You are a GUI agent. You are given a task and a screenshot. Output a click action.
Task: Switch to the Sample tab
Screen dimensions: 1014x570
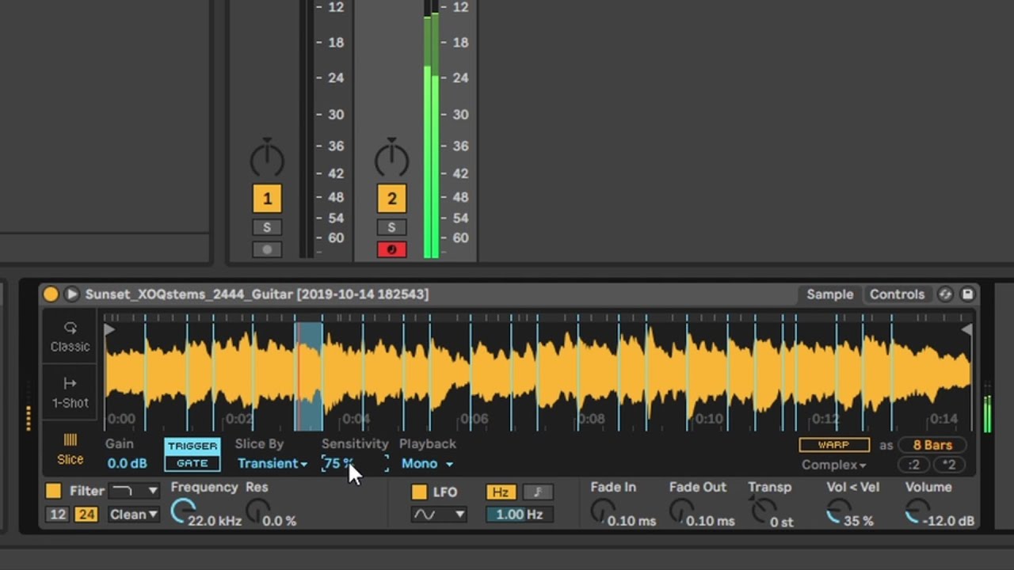pyautogui.click(x=829, y=294)
